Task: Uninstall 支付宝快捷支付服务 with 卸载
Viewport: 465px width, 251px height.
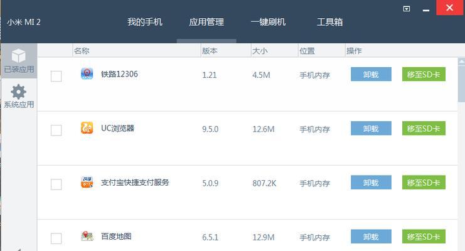Action: coord(371,182)
